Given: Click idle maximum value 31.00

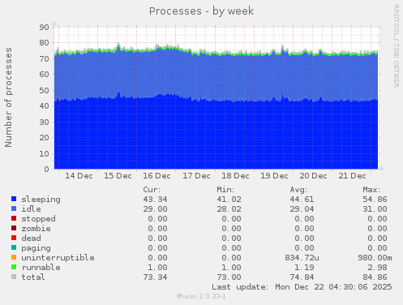Looking at the screenshot, I should pos(375,209).
